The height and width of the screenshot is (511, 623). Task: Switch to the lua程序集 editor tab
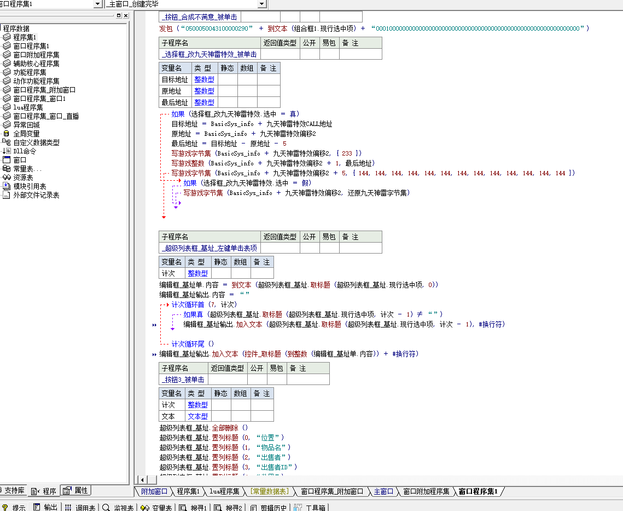[x=224, y=491]
